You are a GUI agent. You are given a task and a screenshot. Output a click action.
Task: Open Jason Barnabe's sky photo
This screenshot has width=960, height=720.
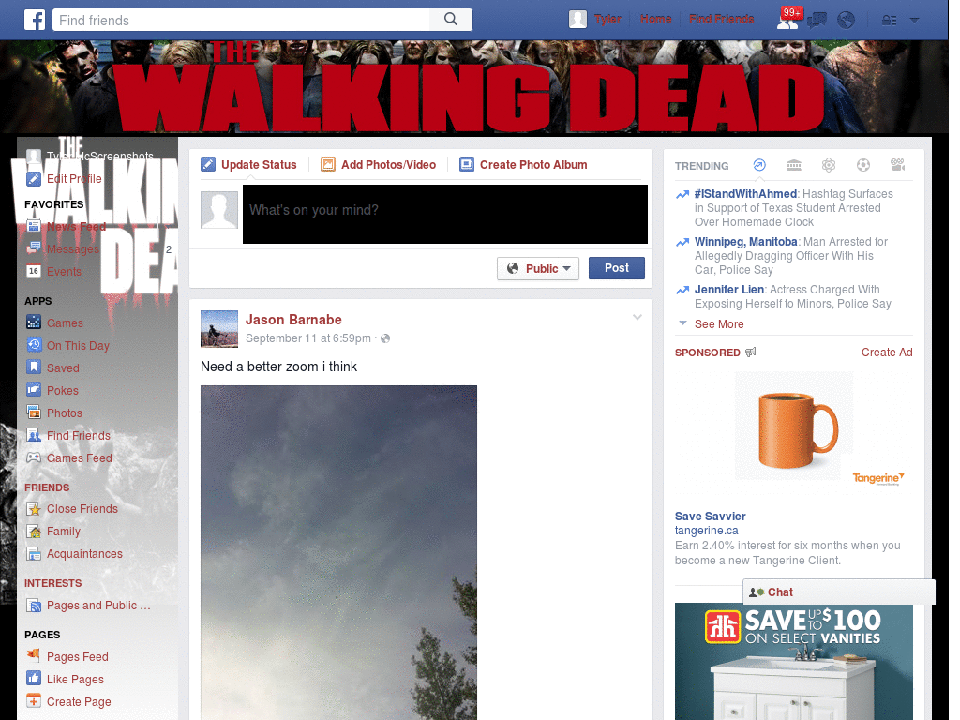tap(338, 552)
